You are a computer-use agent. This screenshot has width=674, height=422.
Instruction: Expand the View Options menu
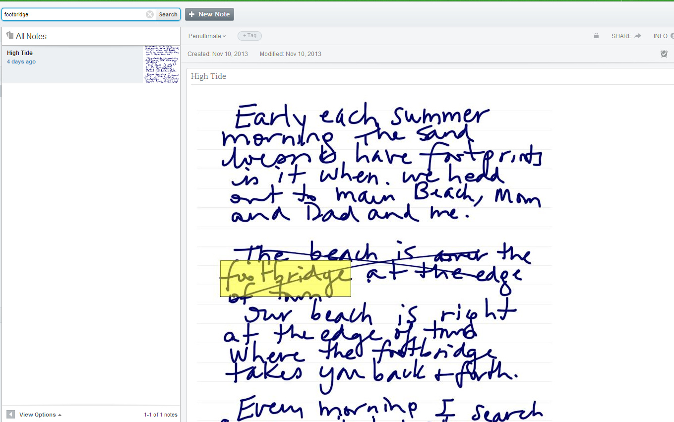coord(40,415)
